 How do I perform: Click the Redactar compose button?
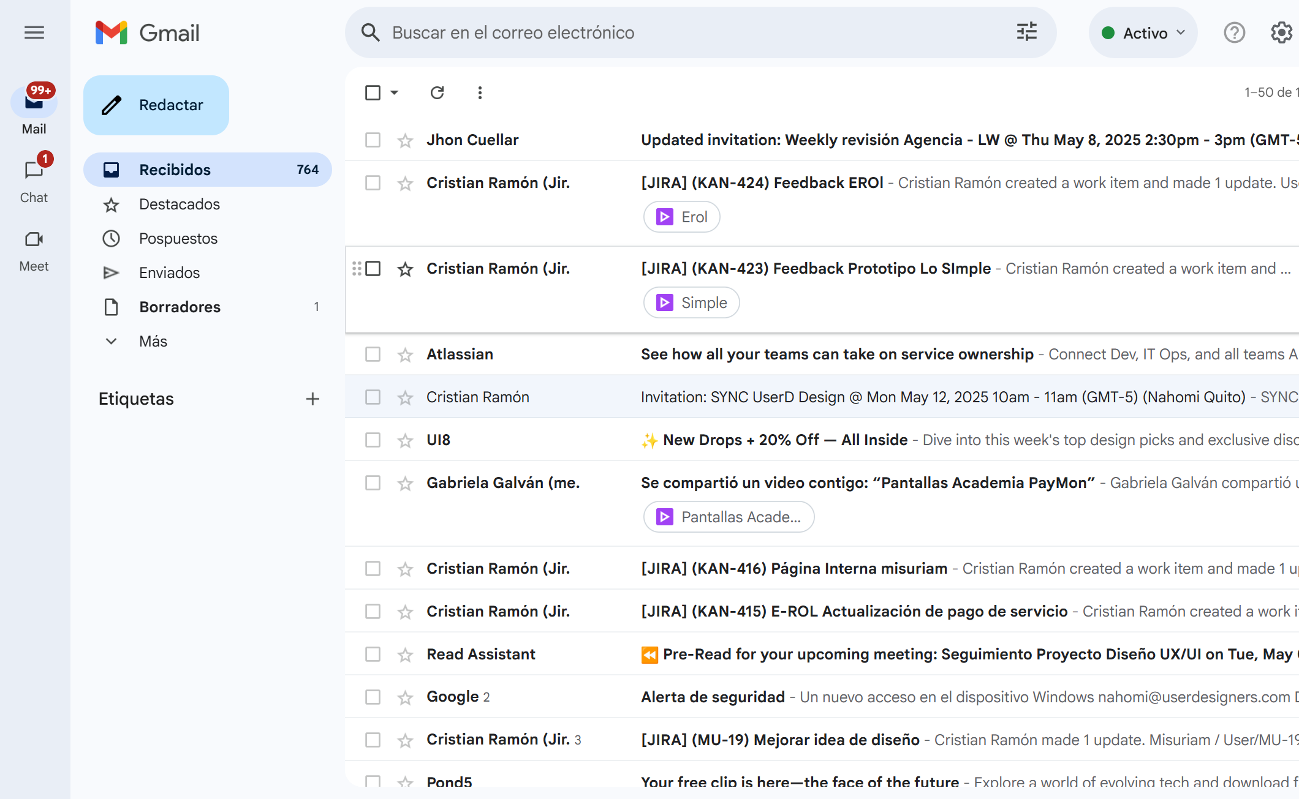(x=156, y=105)
